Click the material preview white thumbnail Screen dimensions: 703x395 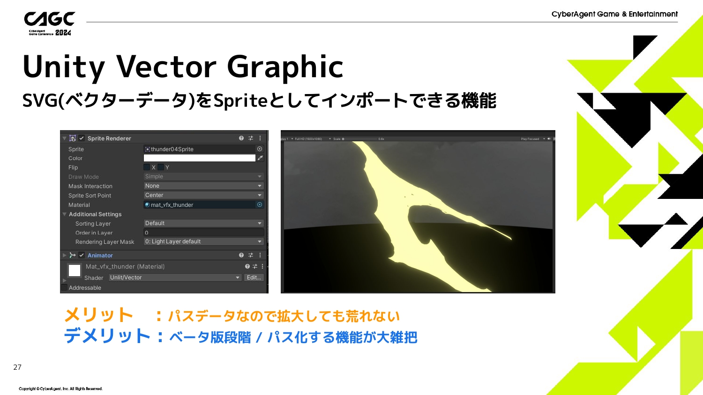tap(75, 271)
